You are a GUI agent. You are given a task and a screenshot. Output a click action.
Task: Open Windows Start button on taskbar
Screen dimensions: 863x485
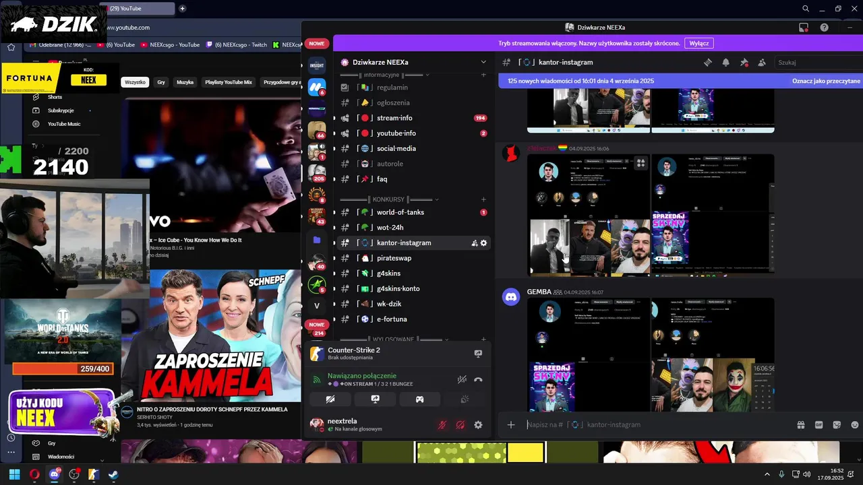click(14, 474)
